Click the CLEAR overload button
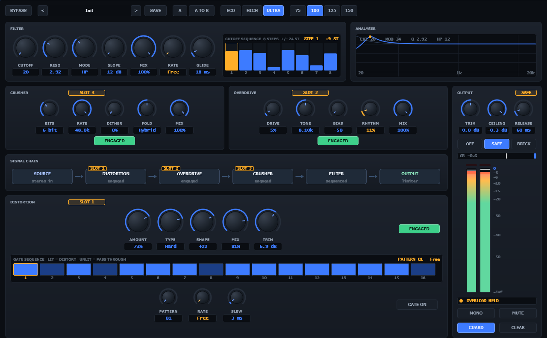The width and height of the screenshot is (547, 338). pos(518,328)
